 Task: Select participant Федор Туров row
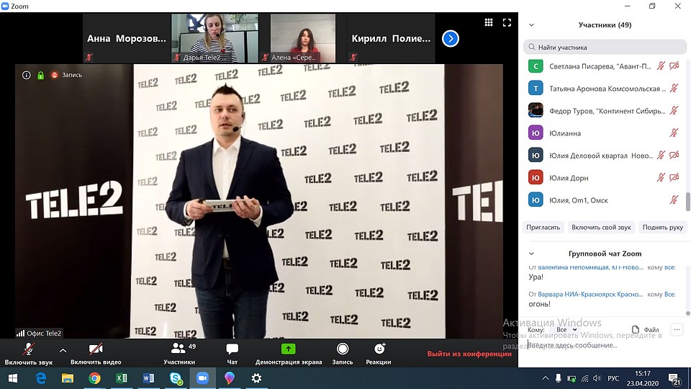tap(605, 111)
